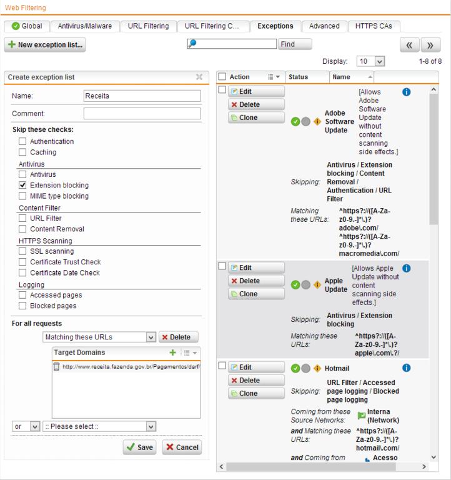Click the green plus to add Target Domain
This screenshot has height=480, width=451.
pos(172,352)
